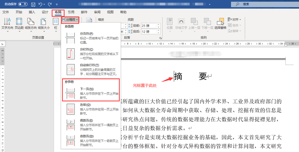Viewport: 299px width, 152px height.
Task: Open 文字方向 text direction tool
Action: pos(7,24)
